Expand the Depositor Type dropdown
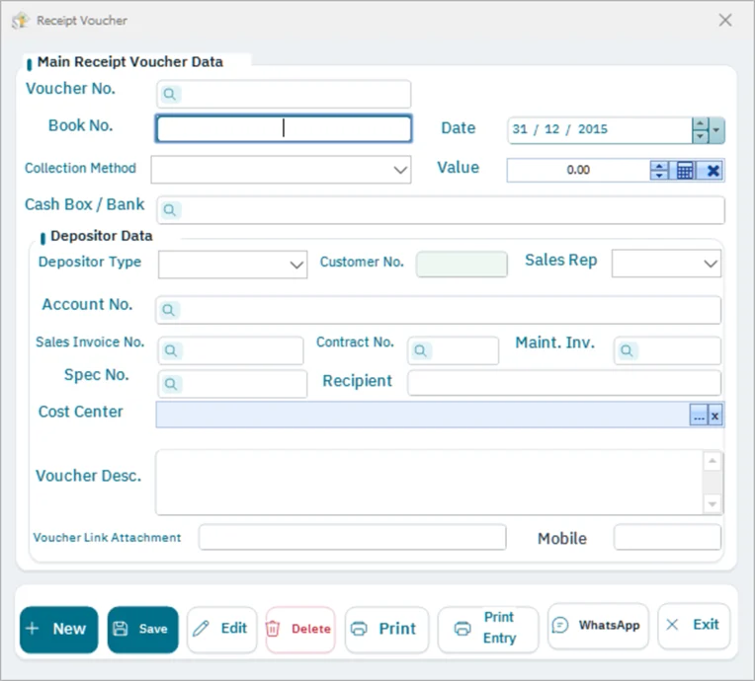Screen dimensions: 755x681 [x=296, y=265]
